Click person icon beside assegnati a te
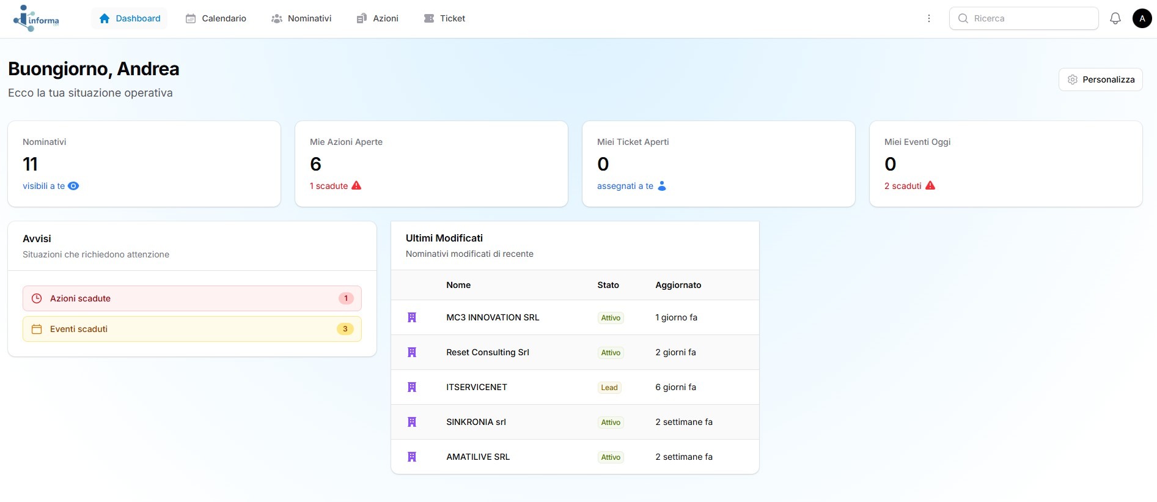The width and height of the screenshot is (1157, 502). pos(661,186)
